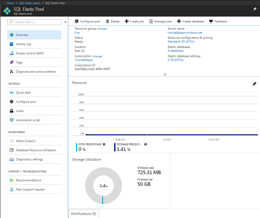Open the Locks menu item

[34, 111]
